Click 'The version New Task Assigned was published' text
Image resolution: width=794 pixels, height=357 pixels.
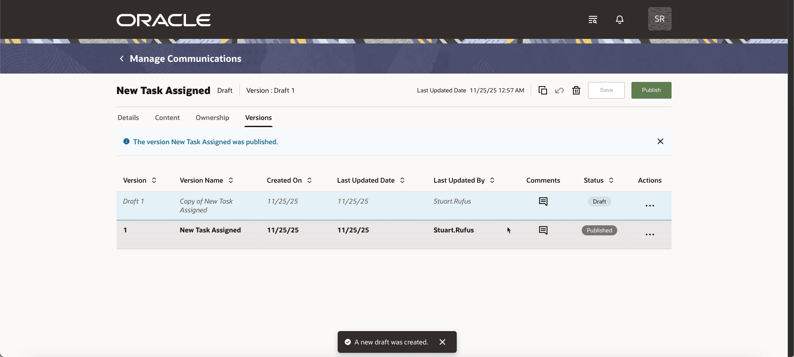click(x=205, y=142)
